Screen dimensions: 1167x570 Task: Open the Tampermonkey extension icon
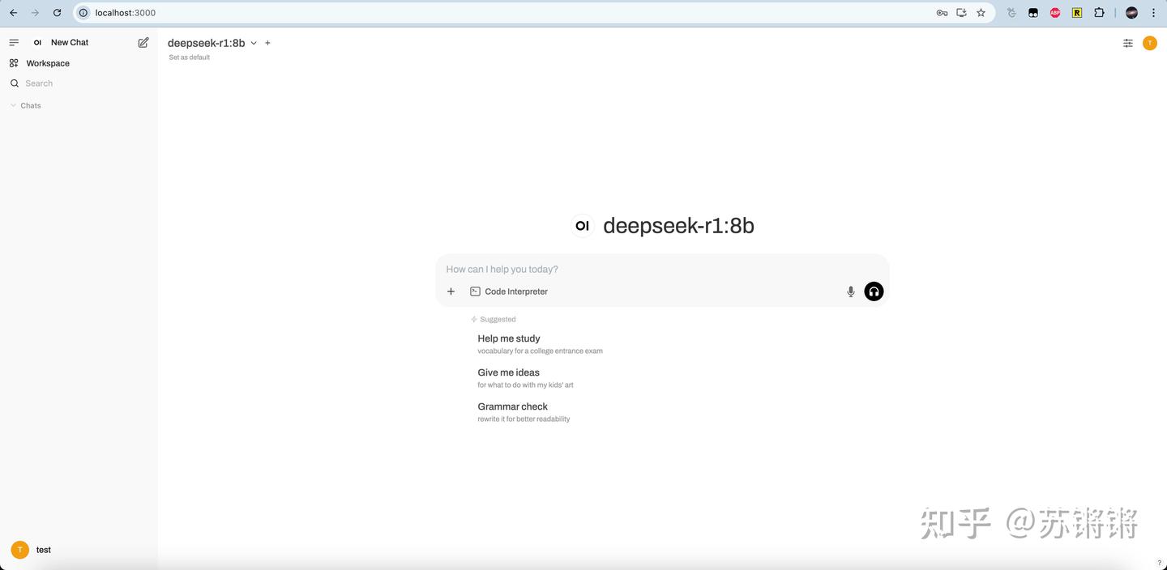coord(1033,13)
